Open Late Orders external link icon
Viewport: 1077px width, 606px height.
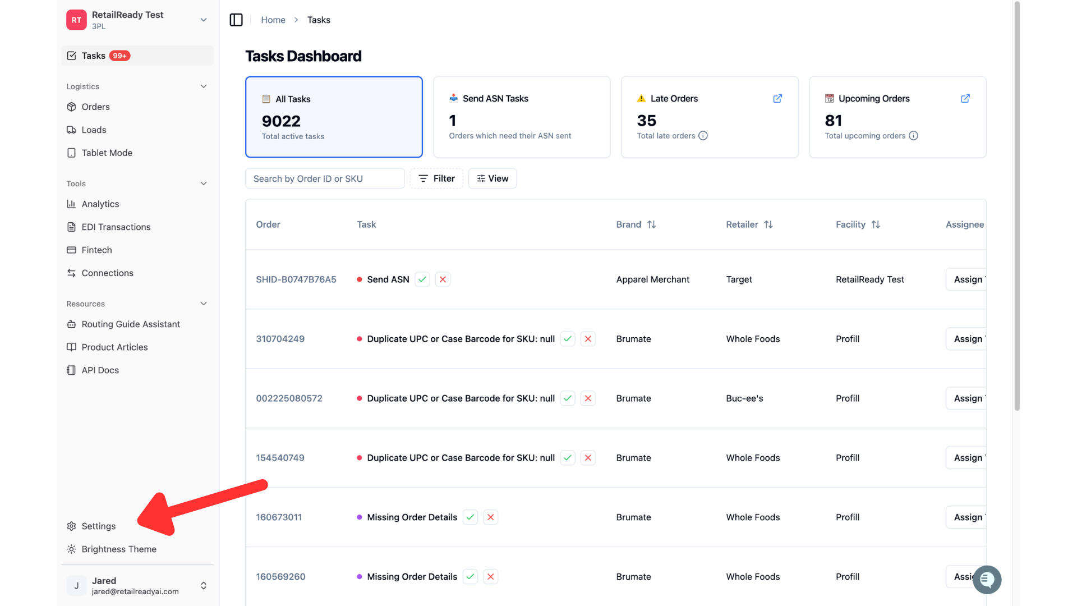[x=777, y=99]
